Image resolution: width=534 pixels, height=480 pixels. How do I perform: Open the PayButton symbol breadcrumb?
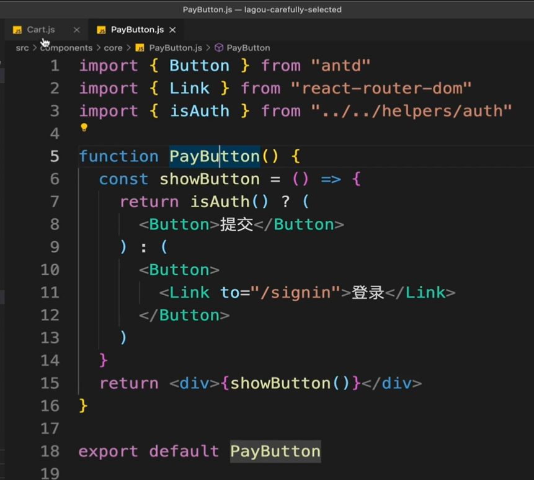coord(248,48)
